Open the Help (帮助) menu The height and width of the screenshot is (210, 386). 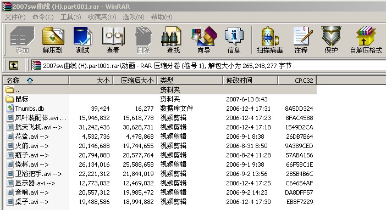click(x=162, y=17)
